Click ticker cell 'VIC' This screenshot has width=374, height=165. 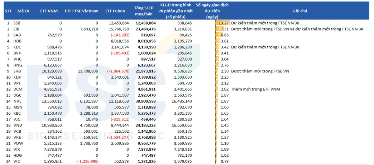pos(17,161)
